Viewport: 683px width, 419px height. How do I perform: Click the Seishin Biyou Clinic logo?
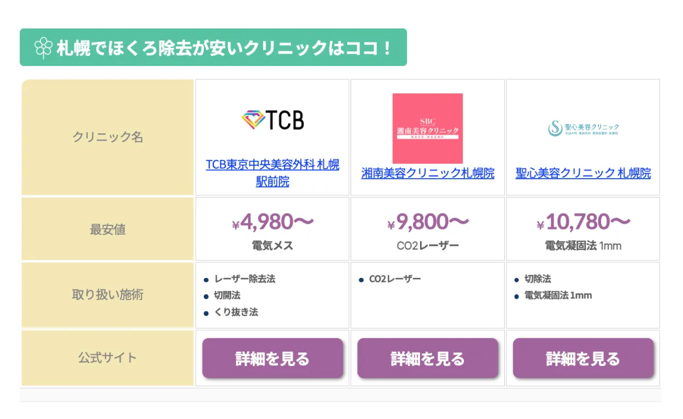[583, 129]
